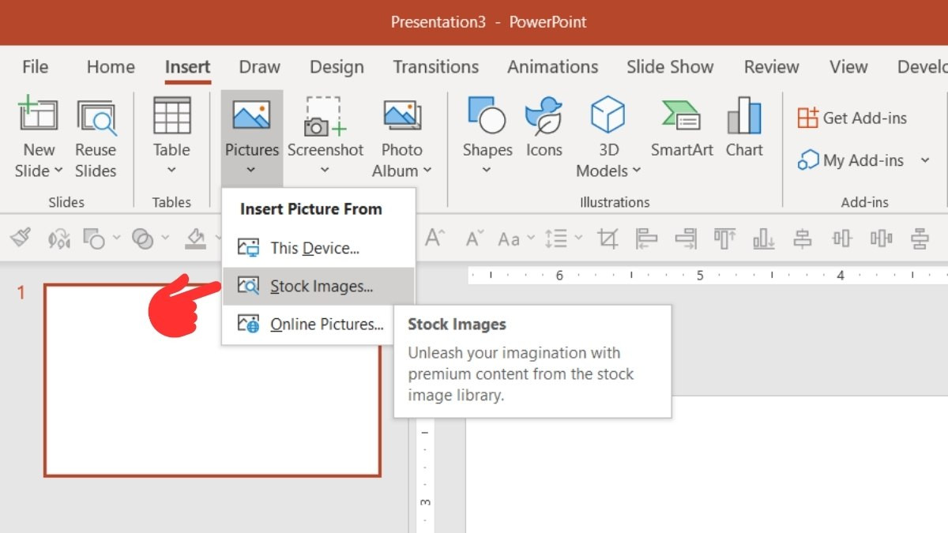Open the Transitions tab
948x533 pixels.
pyautogui.click(x=436, y=67)
